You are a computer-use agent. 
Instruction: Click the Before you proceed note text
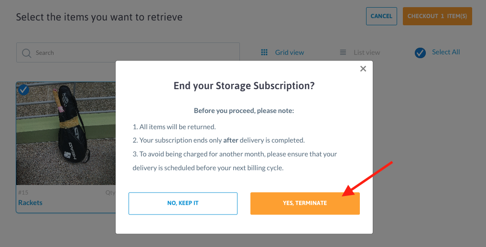(244, 111)
